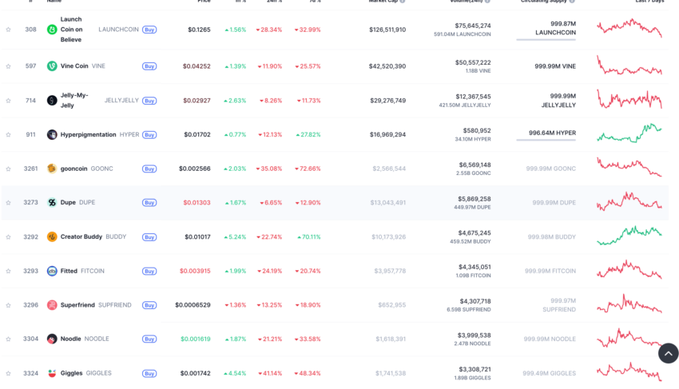Open the Giggles coin page
This screenshot has width=679, height=389.
pyautogui.click(x=71, y=373)
